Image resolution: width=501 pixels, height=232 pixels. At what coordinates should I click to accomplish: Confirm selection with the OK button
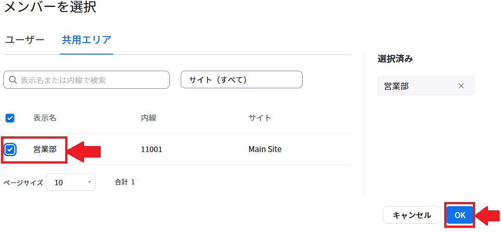(x=460, y=215)
